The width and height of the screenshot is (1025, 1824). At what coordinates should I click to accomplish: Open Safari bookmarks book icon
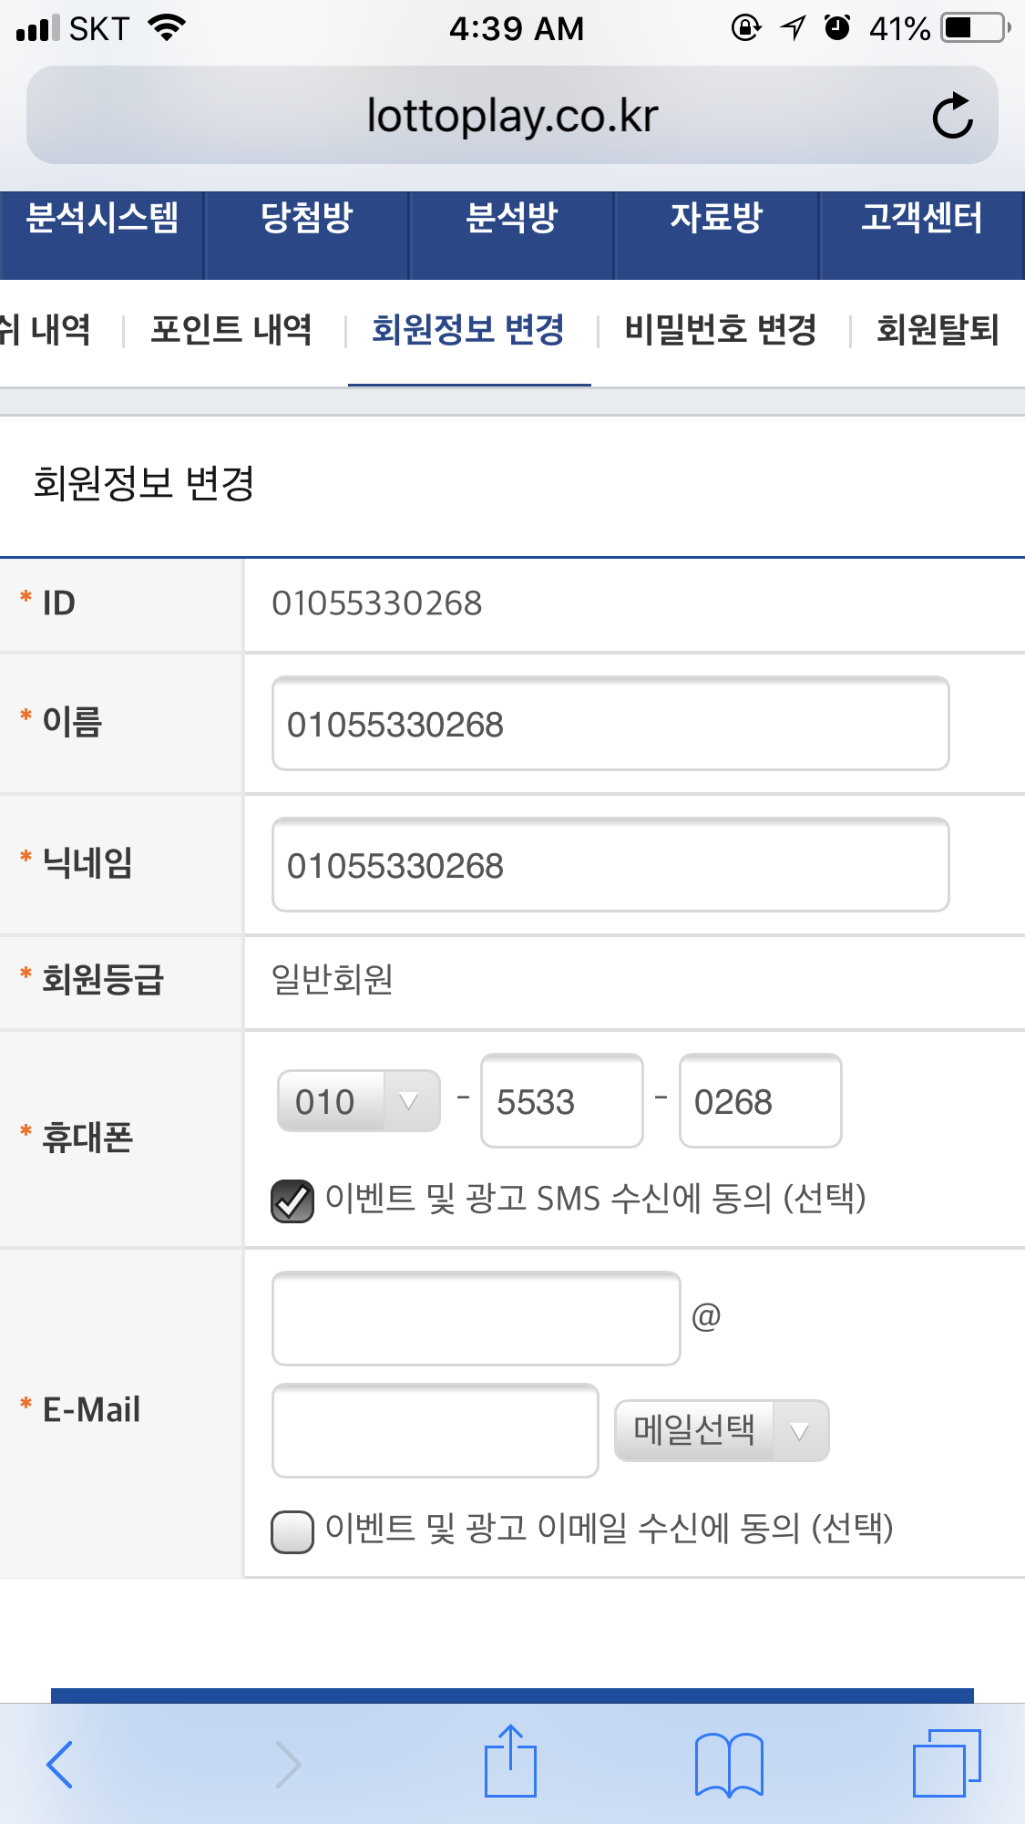pos(728,1765)
